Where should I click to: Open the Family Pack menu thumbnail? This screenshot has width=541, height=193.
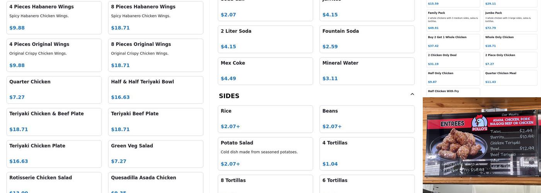pos(453,20)
